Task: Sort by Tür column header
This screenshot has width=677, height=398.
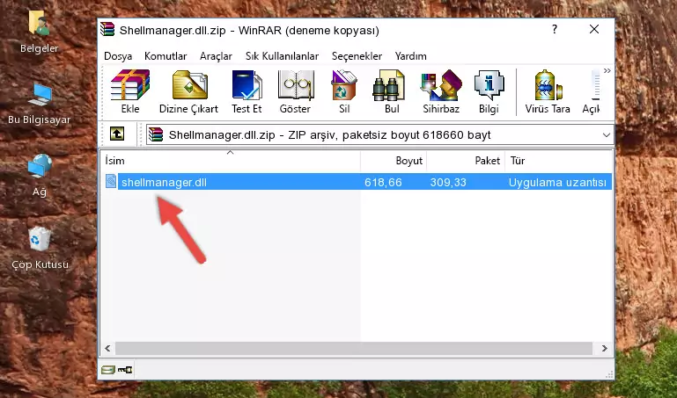Action: tap(559, 161)
